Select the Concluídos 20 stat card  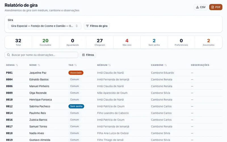click(x=45, y=42)
